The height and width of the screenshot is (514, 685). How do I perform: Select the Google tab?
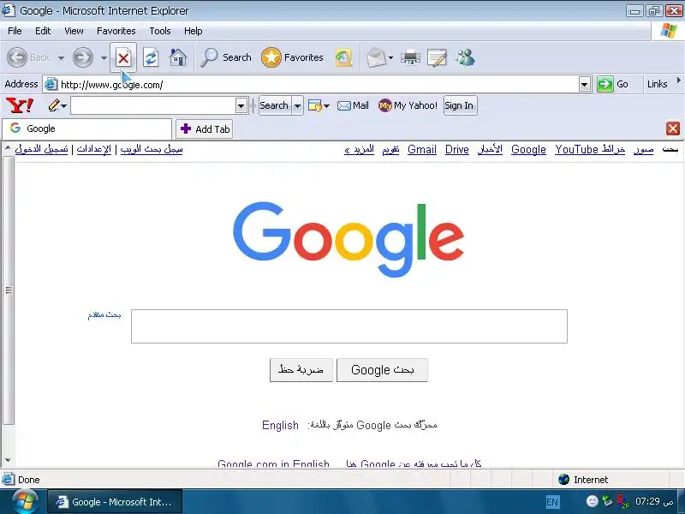87,128
